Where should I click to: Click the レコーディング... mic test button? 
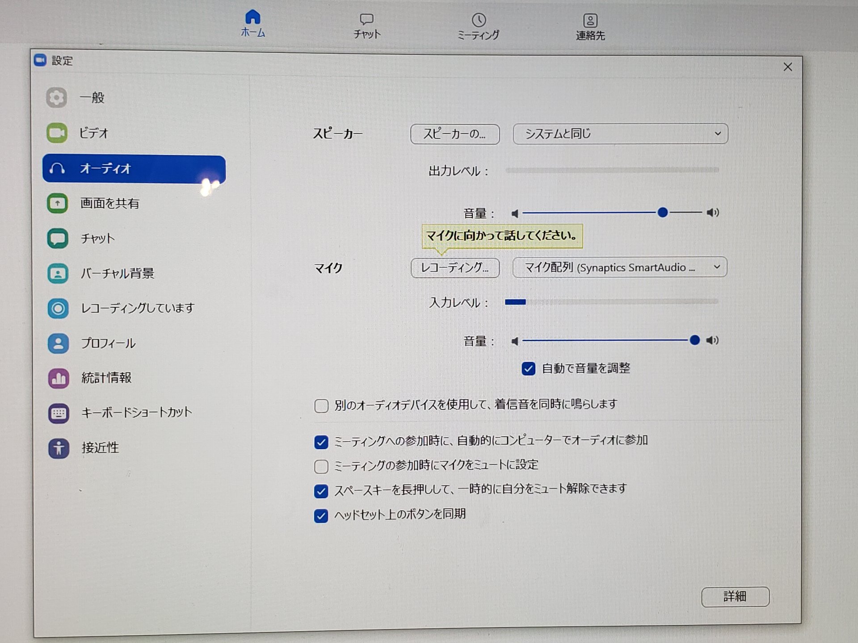[x=454, y=268]
